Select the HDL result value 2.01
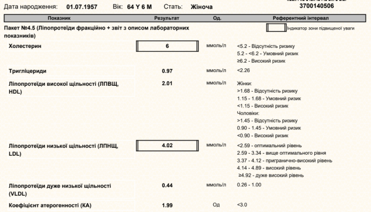The width and height of the screenshot is (371, 212). coord(167,83)
